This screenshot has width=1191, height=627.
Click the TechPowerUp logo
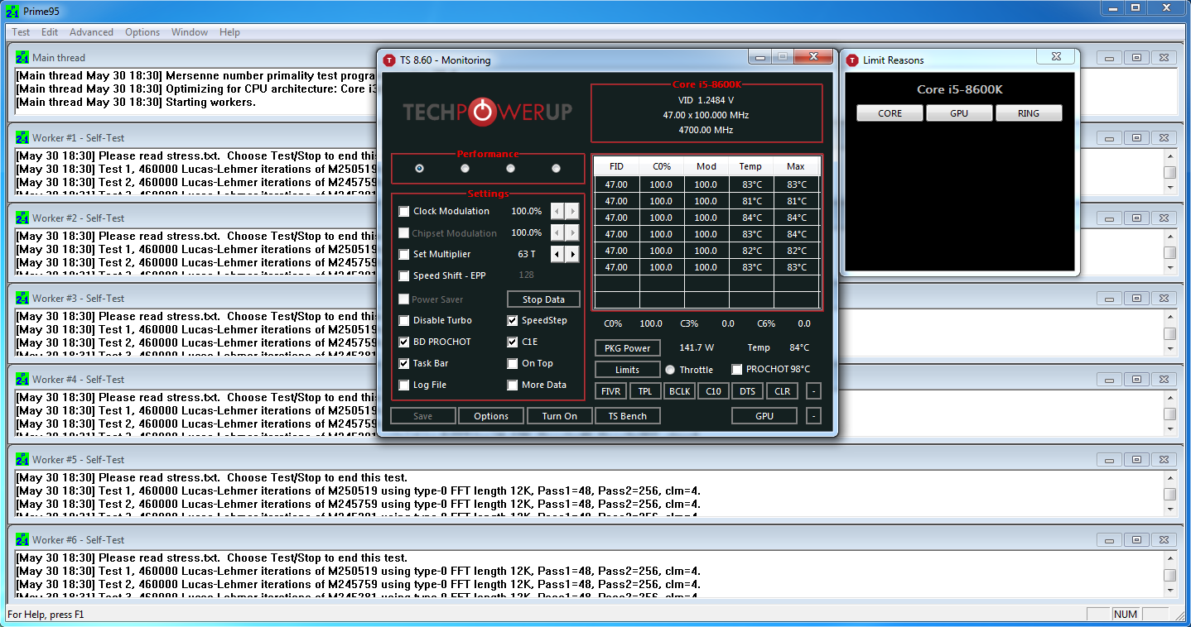point(487,112)
